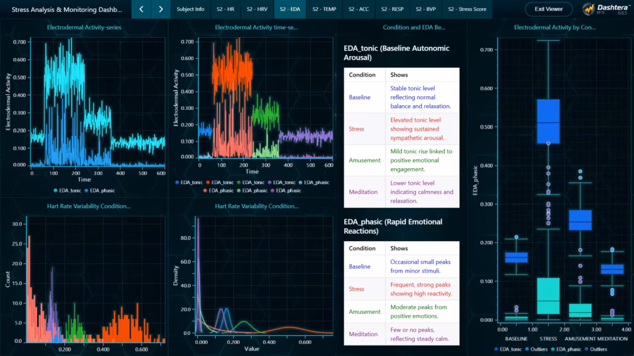Toggle the Outliers legend under the box plot
634x356 pixels.
click(x=537, y=349)
